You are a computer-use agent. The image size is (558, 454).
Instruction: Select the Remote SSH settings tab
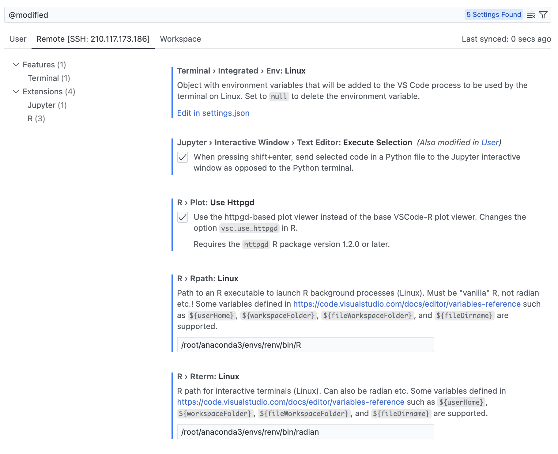pos(93,39)
